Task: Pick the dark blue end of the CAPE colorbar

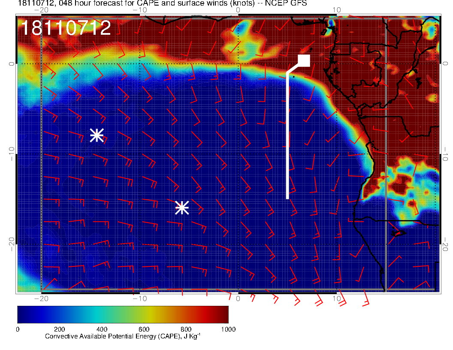Action: (x=22, y=314)
